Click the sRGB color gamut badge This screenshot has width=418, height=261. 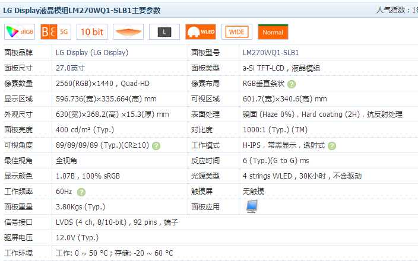point(20,32)
